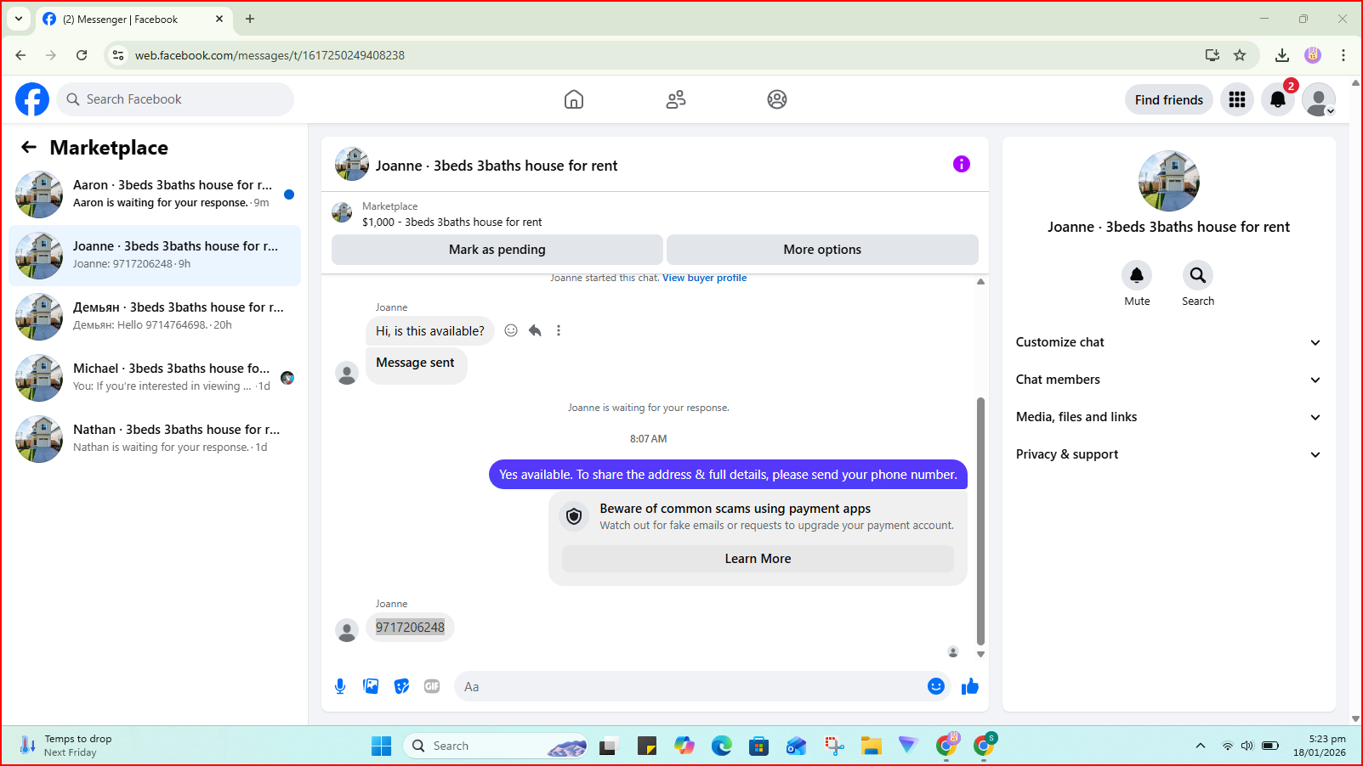1363x766 pixels.
Task: Open house thumbnail in right panel
Action: (1169, 181)
